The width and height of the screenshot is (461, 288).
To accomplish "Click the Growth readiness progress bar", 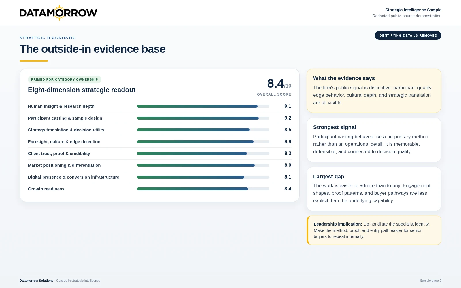I will 203,189.
